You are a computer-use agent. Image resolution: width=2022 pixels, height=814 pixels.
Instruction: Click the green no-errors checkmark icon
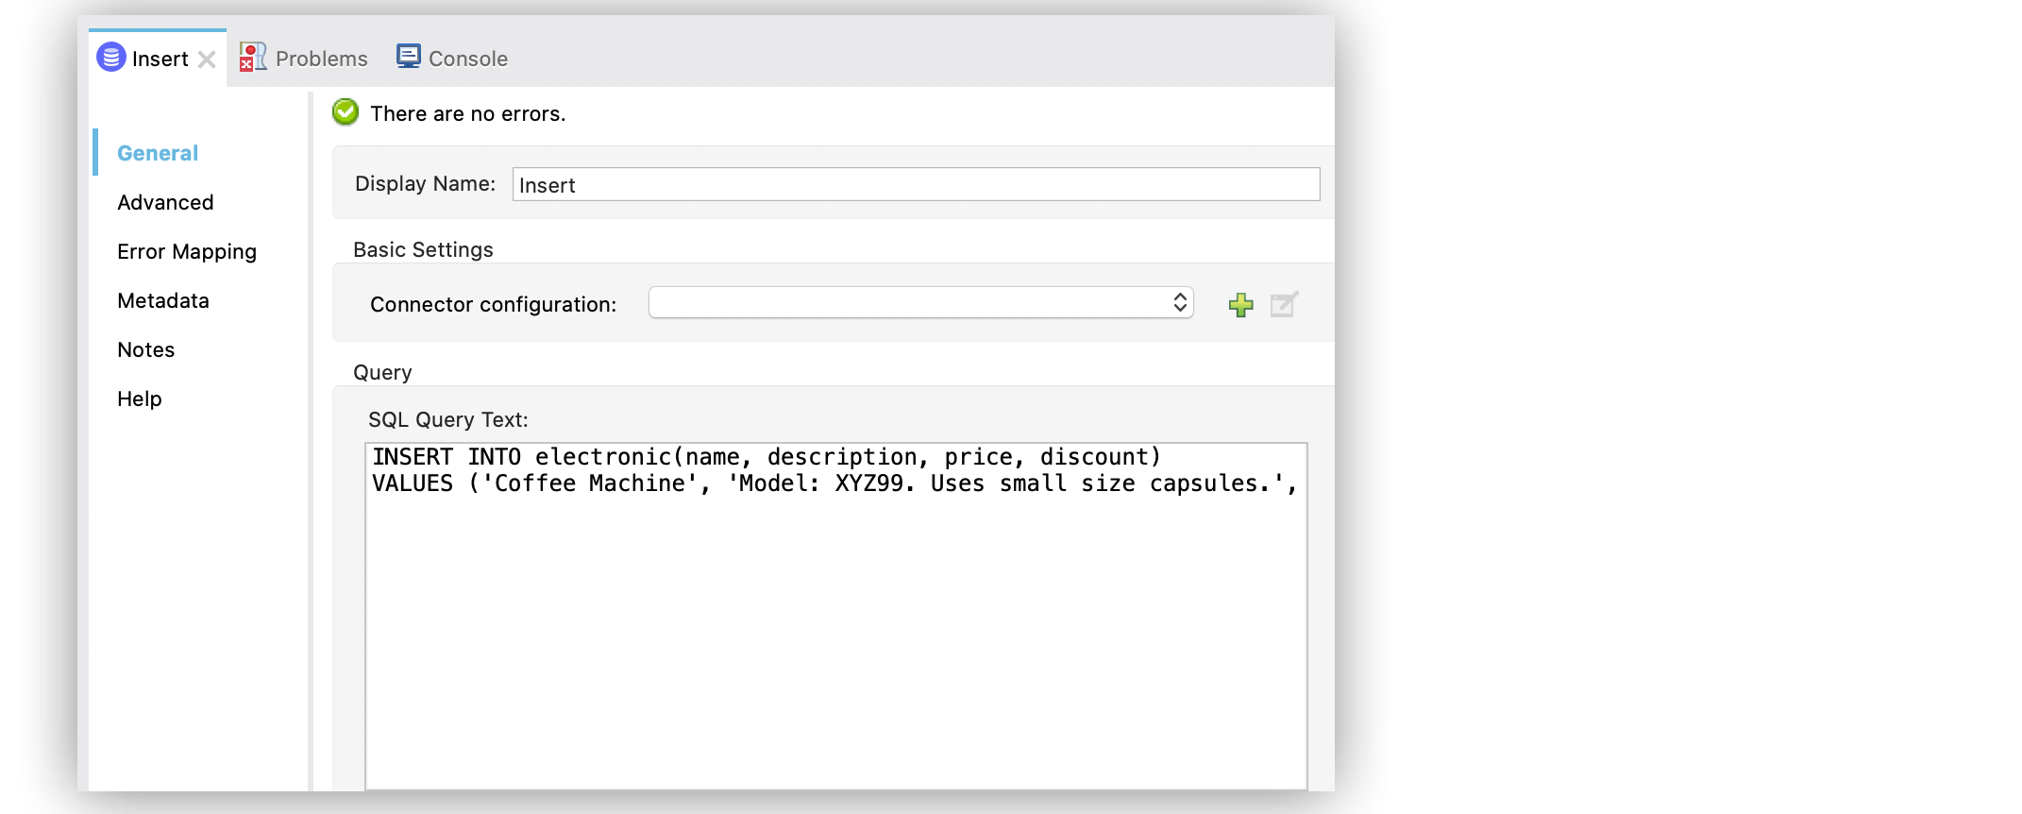(345, 112)
